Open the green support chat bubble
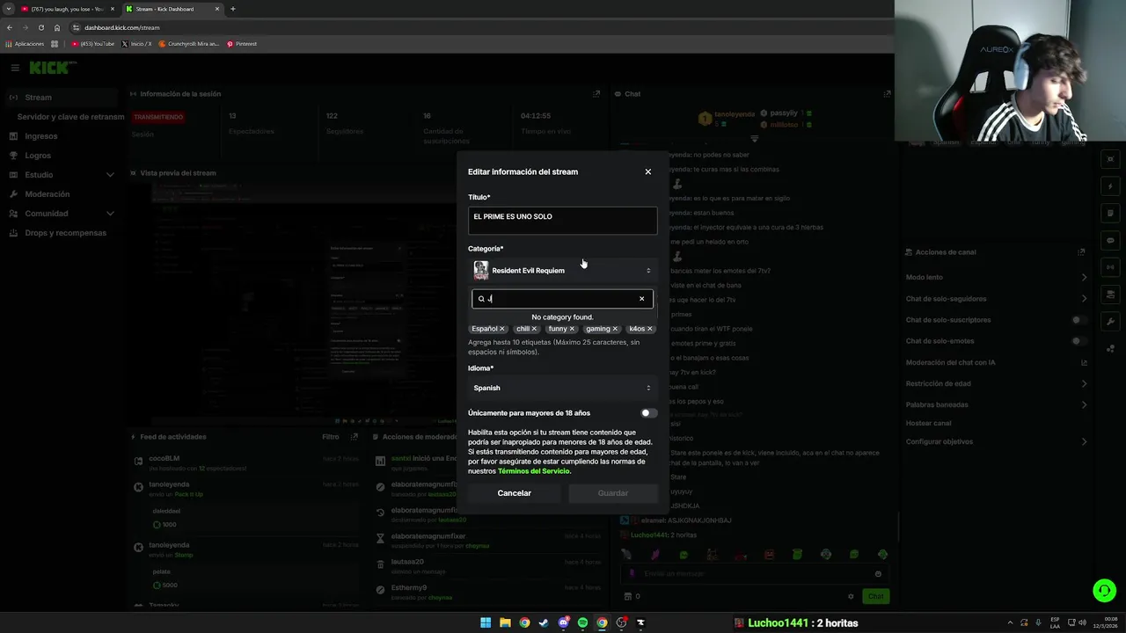1126x633 pixels. click(1104, 591)
